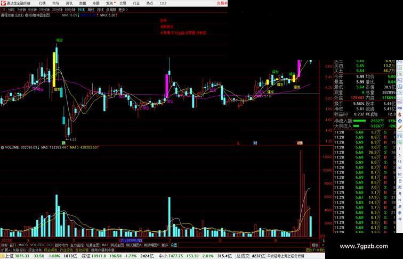The width and height of the screenshot is (403, 259).
Task: Select 年 yearly period in right sidebar
Action: [x=400, y=219]
